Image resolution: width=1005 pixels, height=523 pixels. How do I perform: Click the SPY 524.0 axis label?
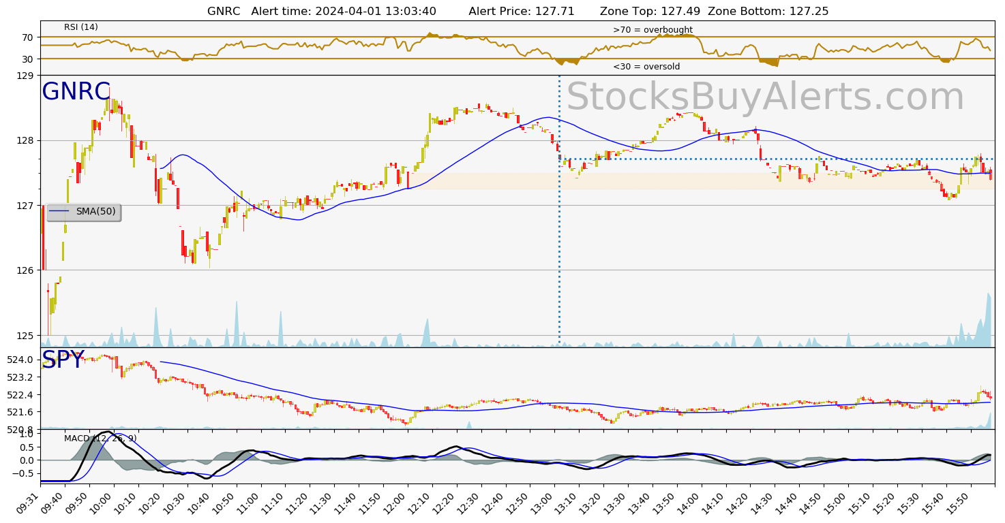pos(20,360)
